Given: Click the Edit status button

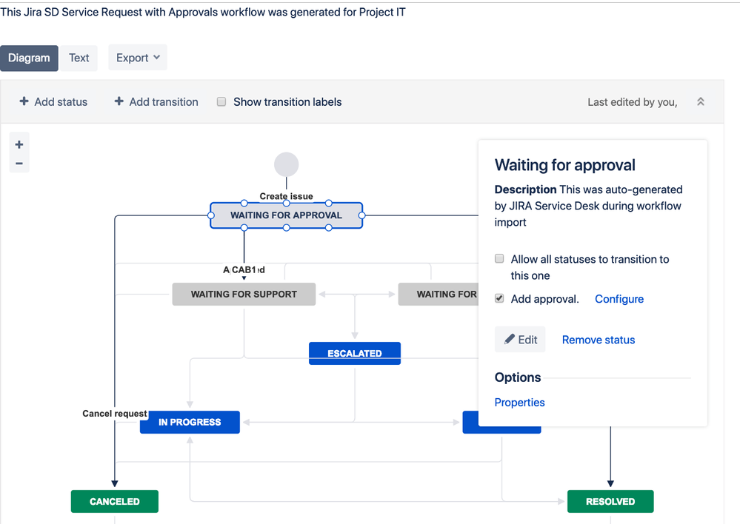Looking at the screenshot, I should [520, 340].
